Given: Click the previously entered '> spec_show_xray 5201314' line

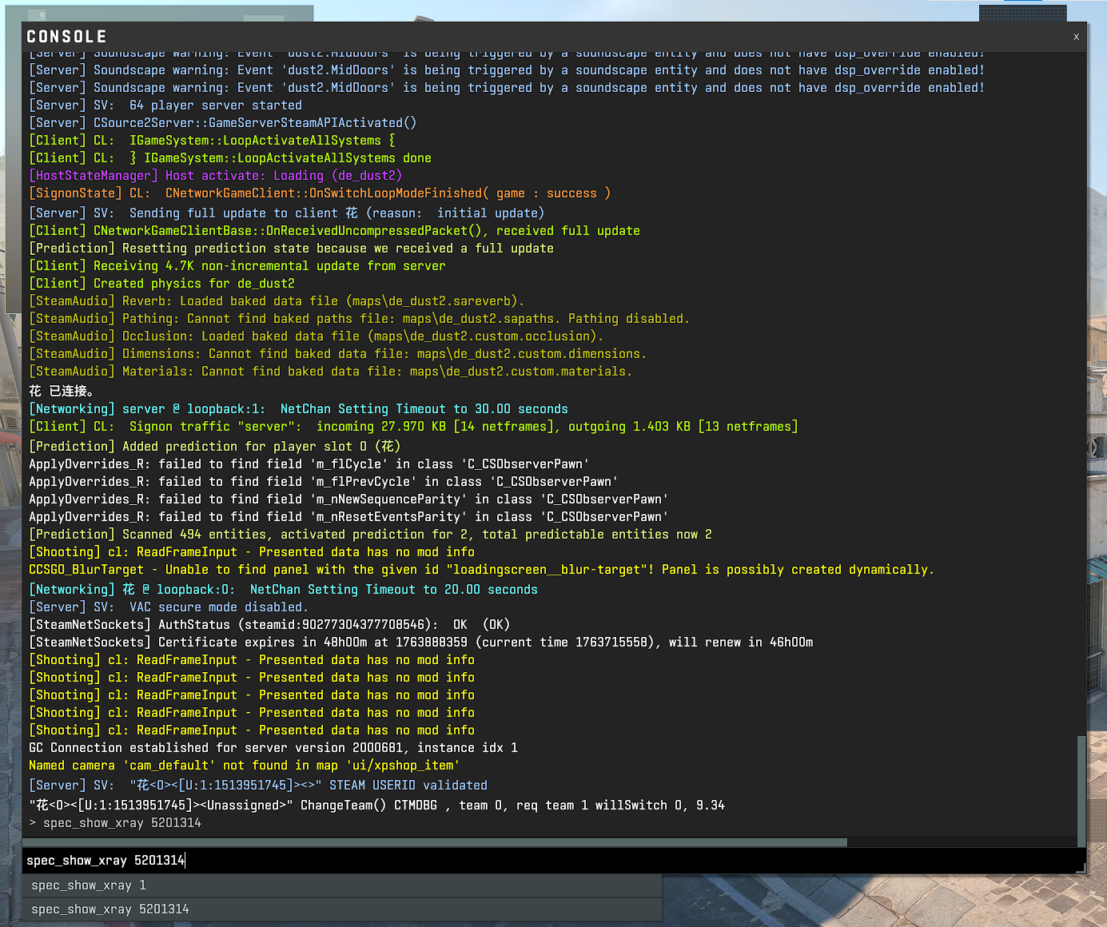Looking at the screenshot, I should click(x=115, y=823).
